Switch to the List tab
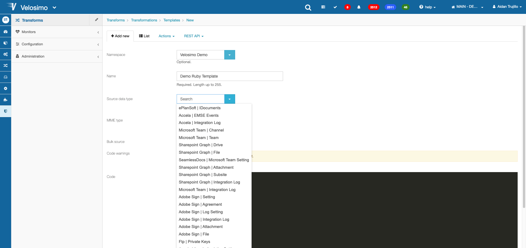 tap(144, 36)
